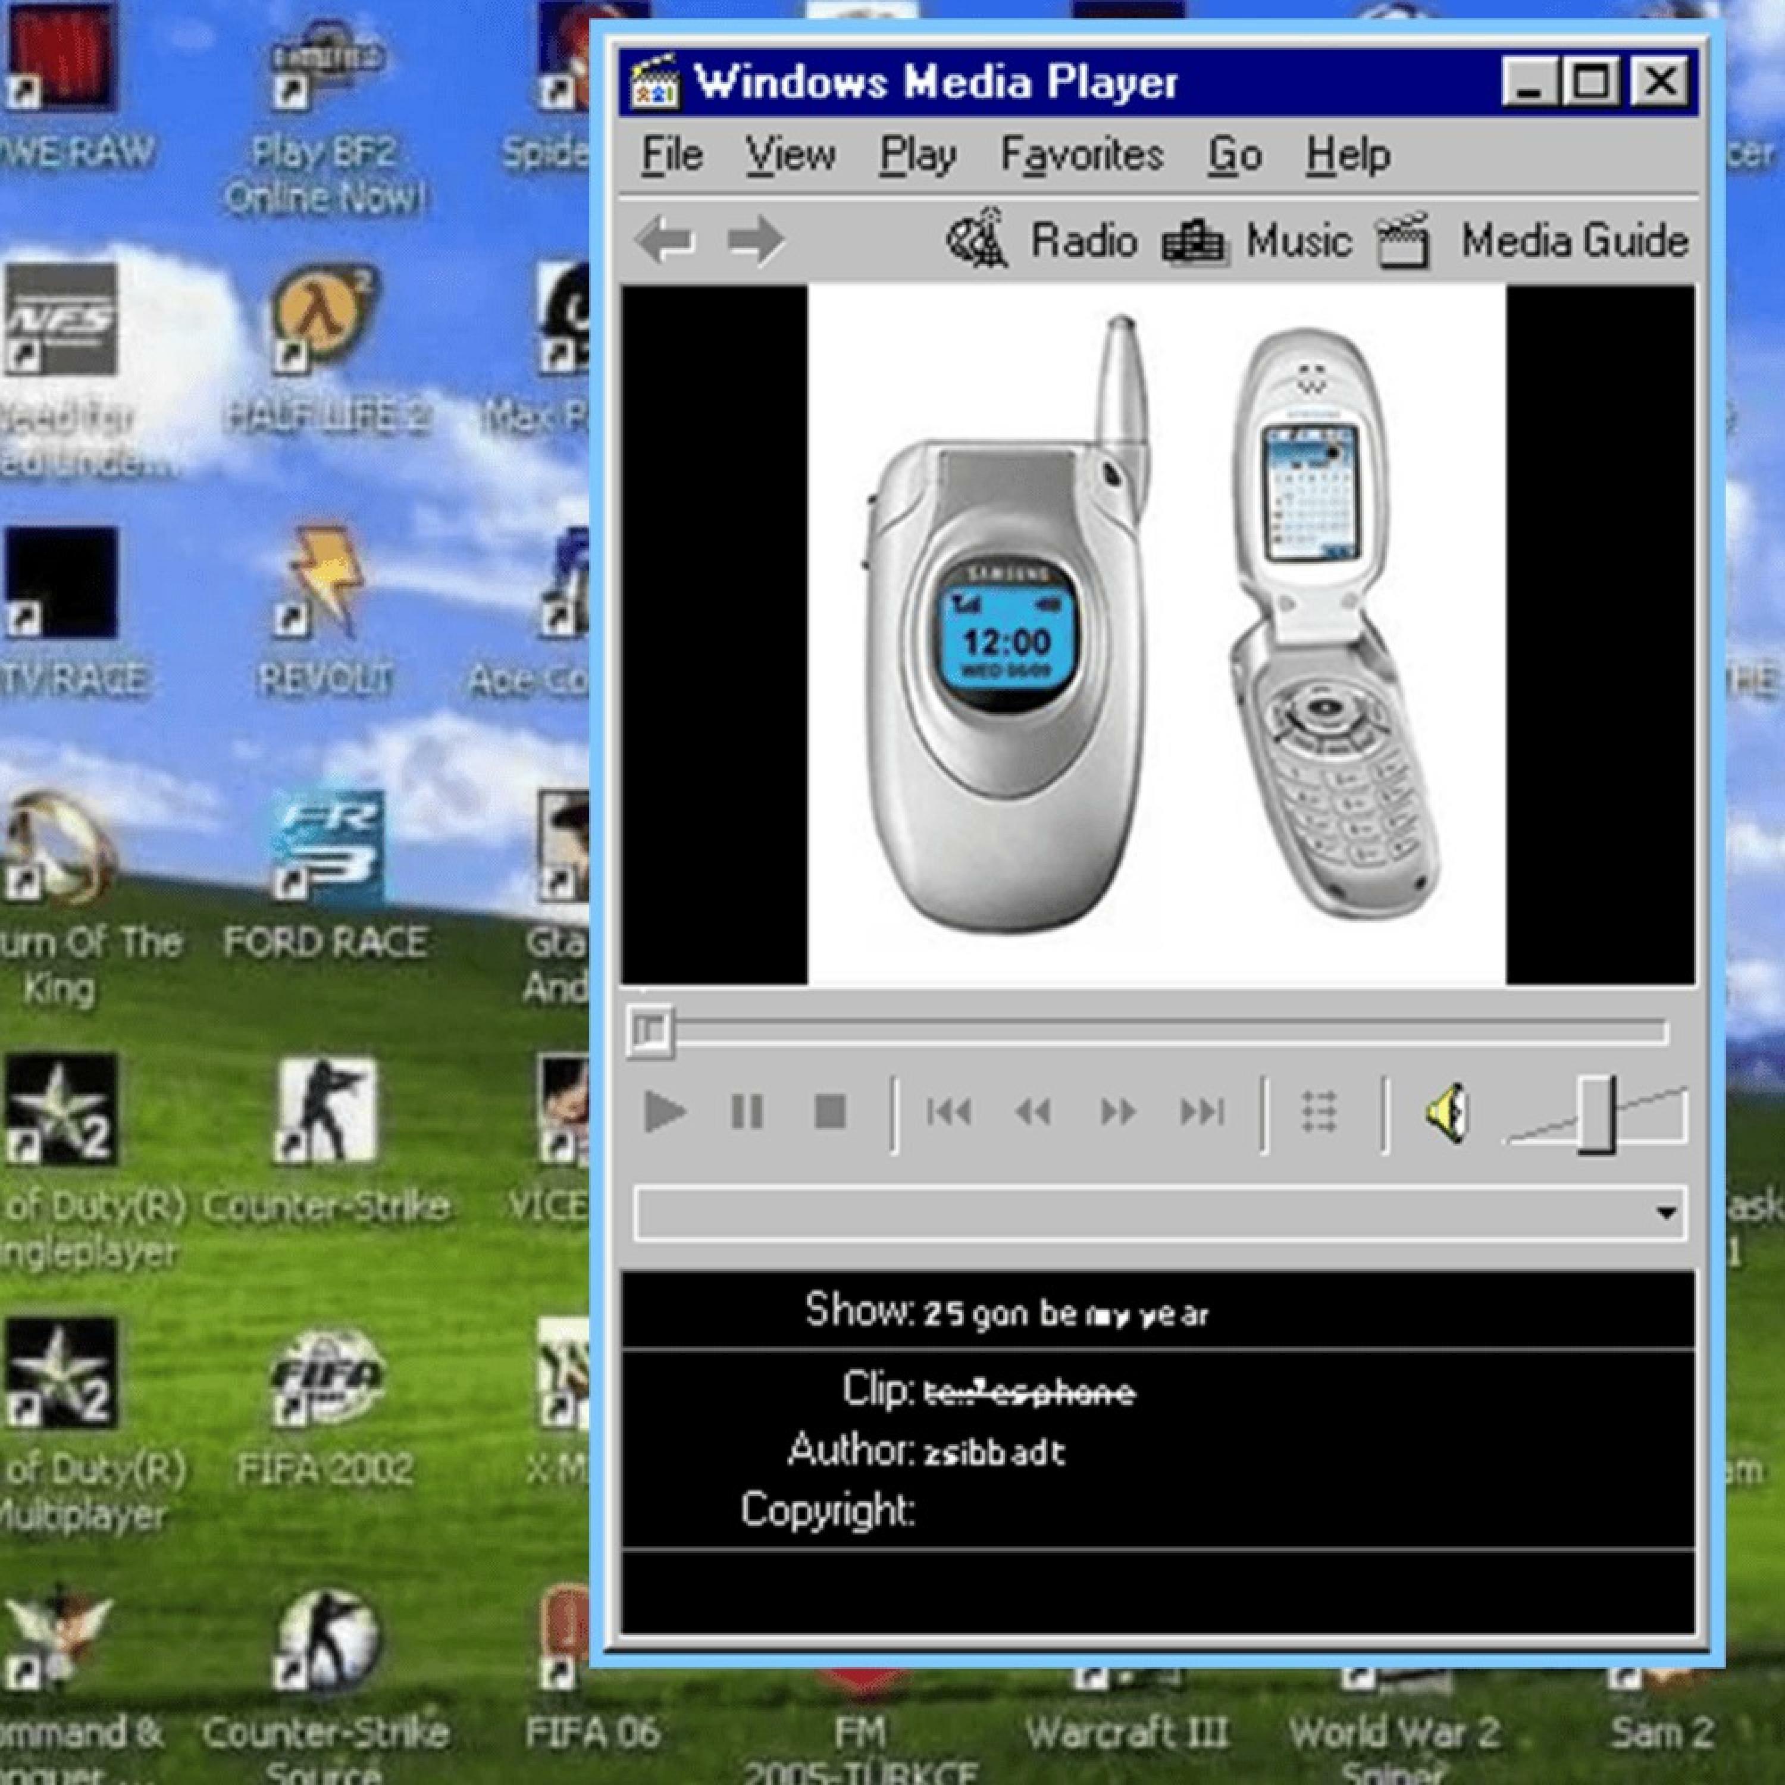1785x1785 pixels.
Task: Click the preview playlist icon
Action: [1319, 1111]
